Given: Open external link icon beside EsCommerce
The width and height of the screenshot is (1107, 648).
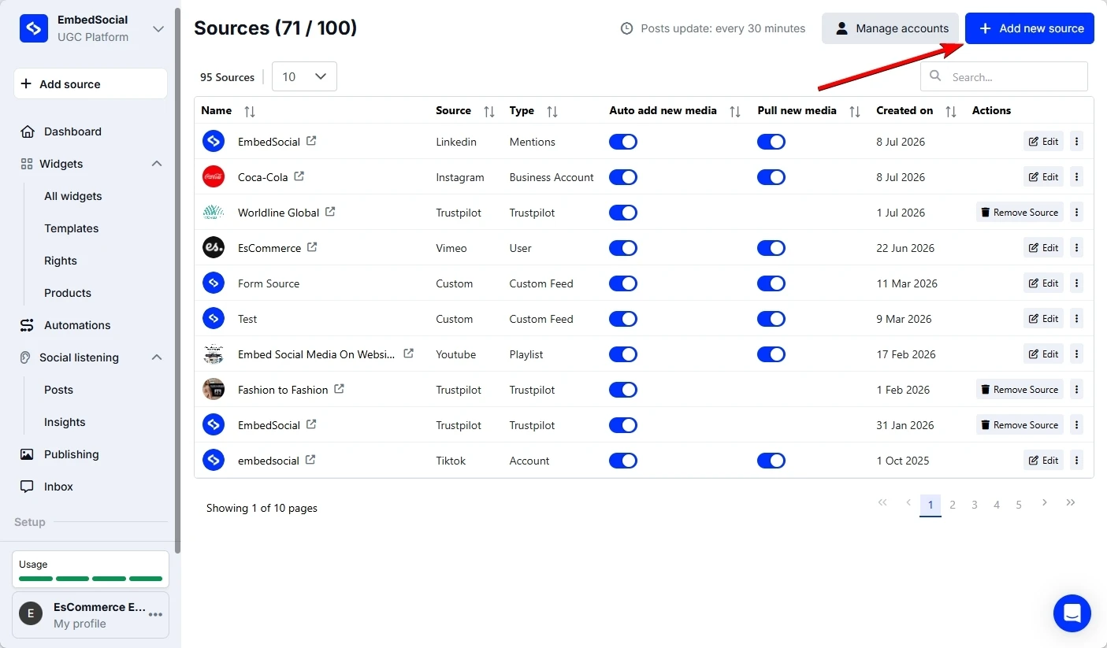Looking at the screenshot, I should (x=312, y=247).
